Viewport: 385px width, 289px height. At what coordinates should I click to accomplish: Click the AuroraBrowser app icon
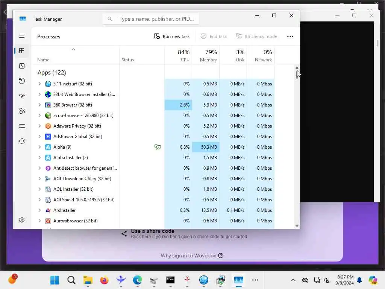coord(48,221)
